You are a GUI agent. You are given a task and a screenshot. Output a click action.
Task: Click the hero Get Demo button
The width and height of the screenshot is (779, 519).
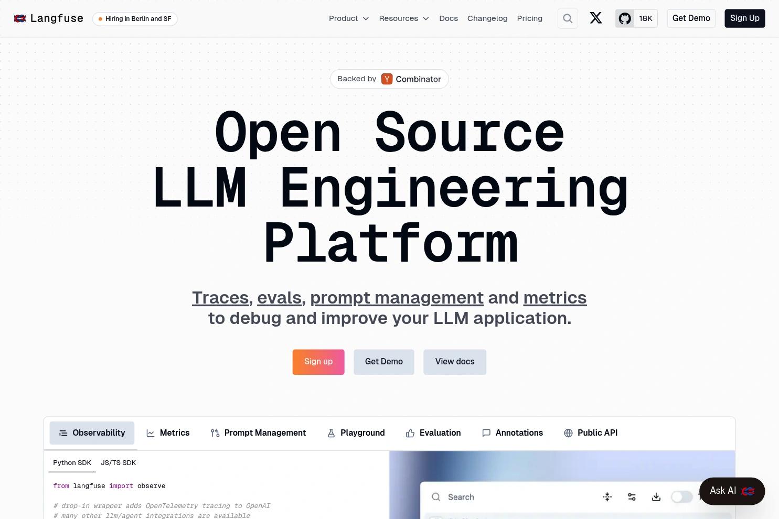pos(384,362)
